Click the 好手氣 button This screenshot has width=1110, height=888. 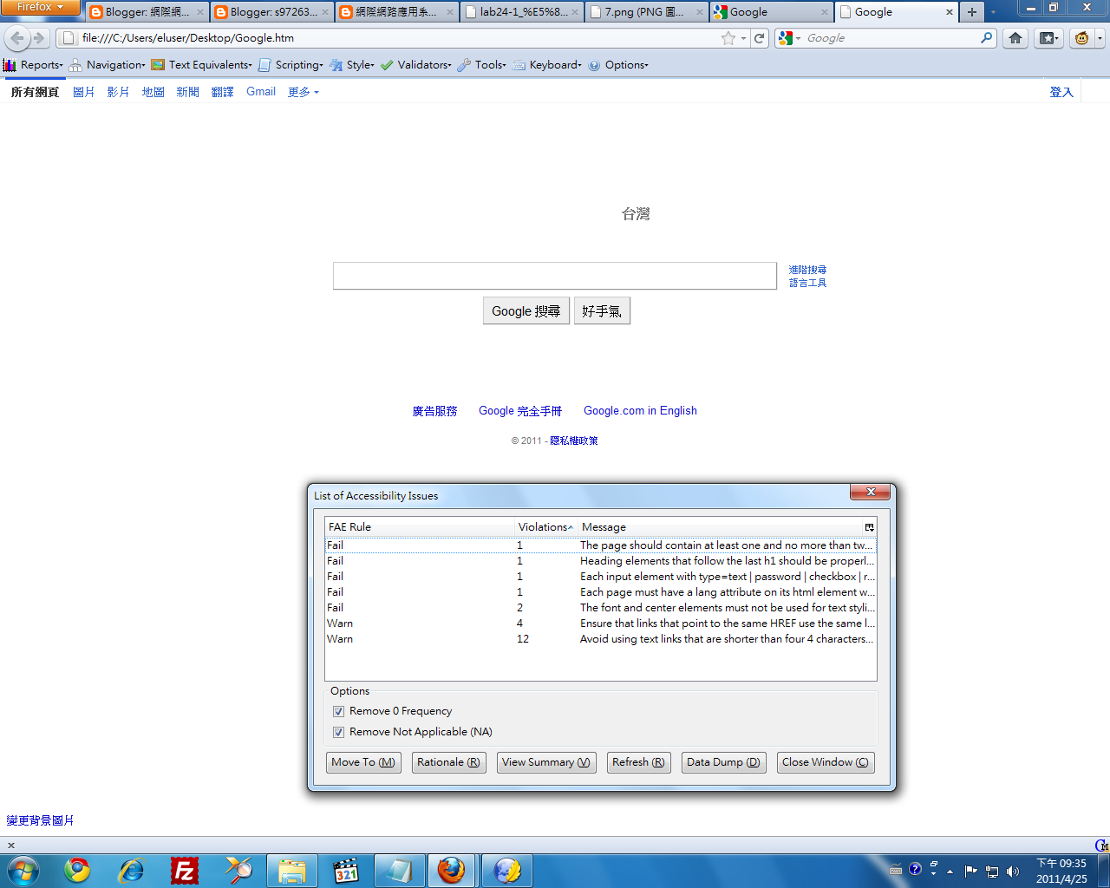602,311
